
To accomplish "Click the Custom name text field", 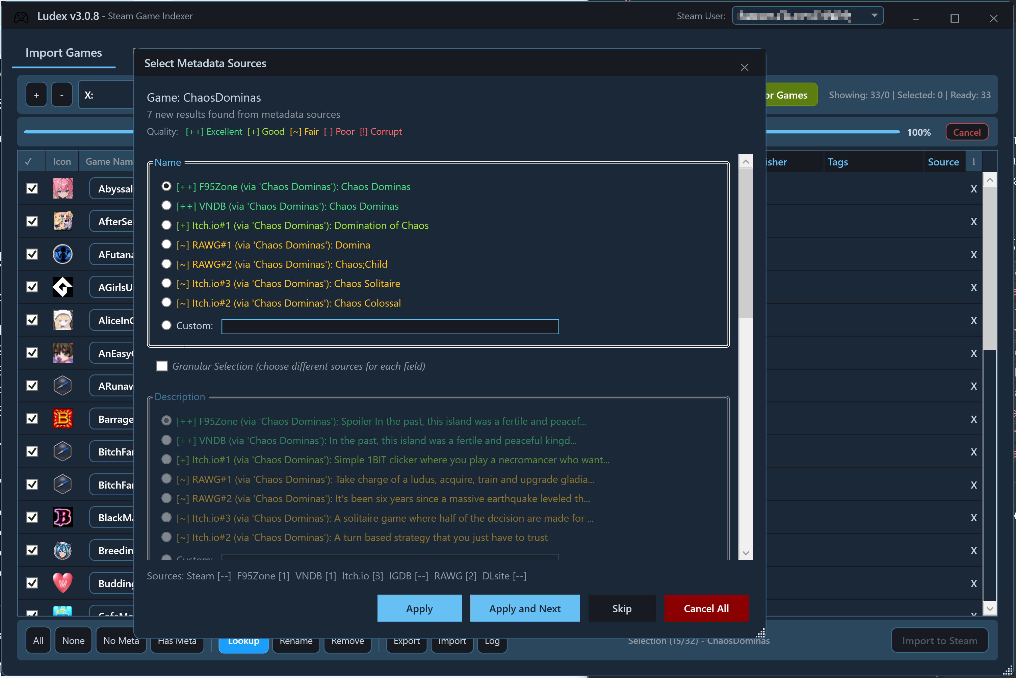I will point(390,327).
